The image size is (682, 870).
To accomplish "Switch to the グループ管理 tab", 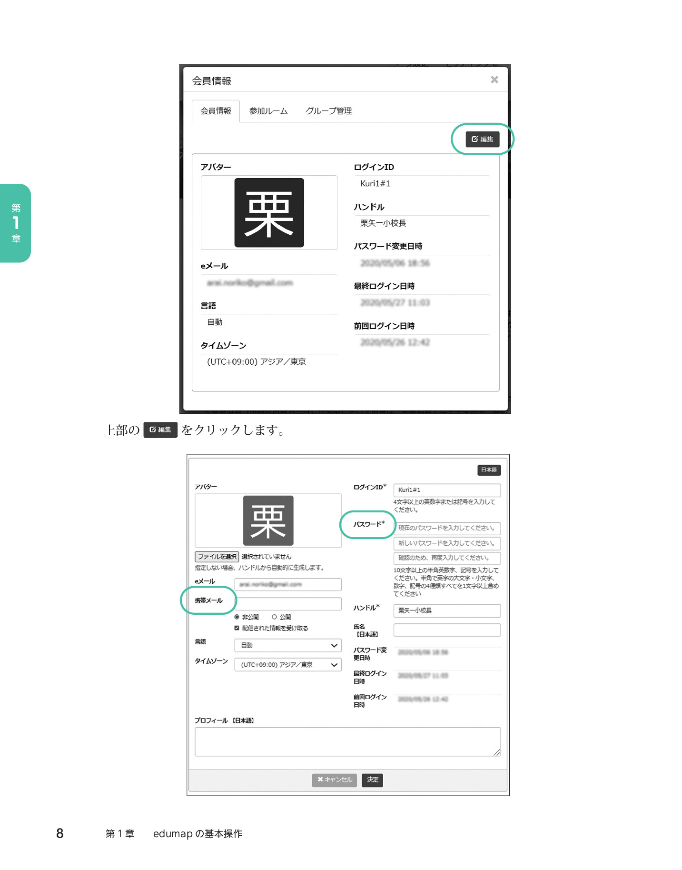I will [x=328, y=111].
